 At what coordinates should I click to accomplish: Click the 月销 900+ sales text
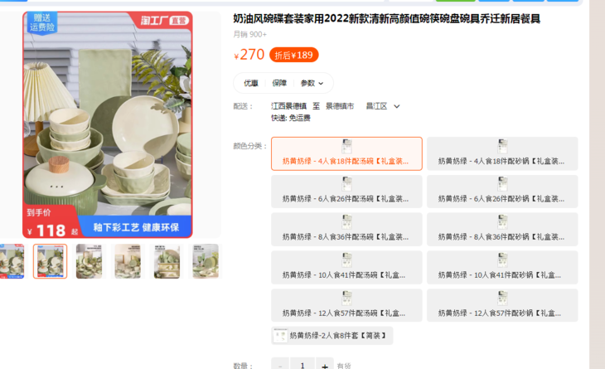click(249, 34)
